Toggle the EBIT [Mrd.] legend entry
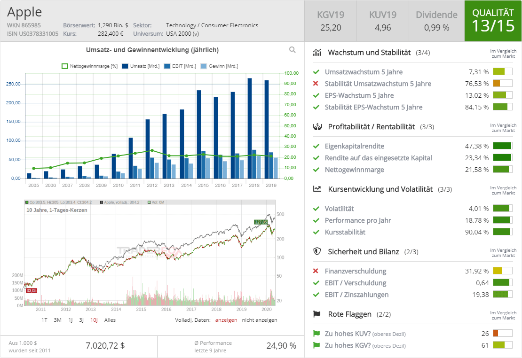The height and width of the screenshot is (358, 522). pos(180,66)
